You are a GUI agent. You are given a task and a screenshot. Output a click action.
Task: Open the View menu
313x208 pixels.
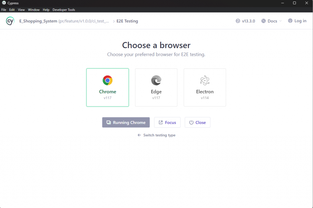21,10
